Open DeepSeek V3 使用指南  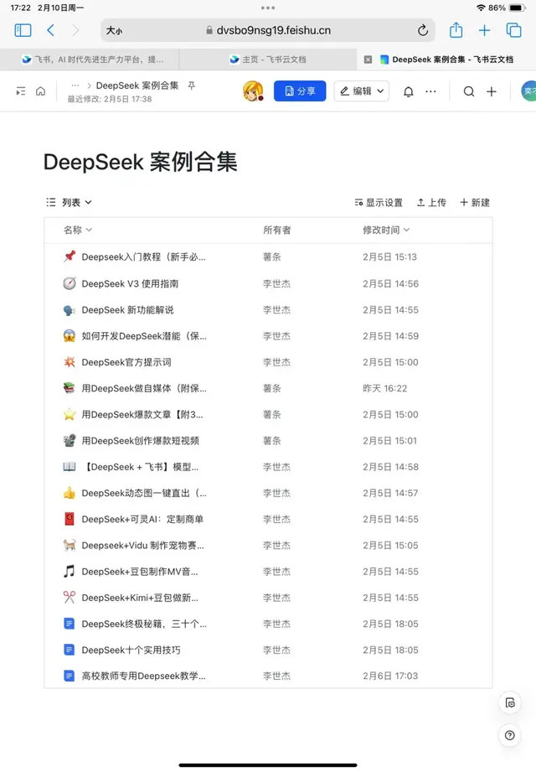coord(130,283)
